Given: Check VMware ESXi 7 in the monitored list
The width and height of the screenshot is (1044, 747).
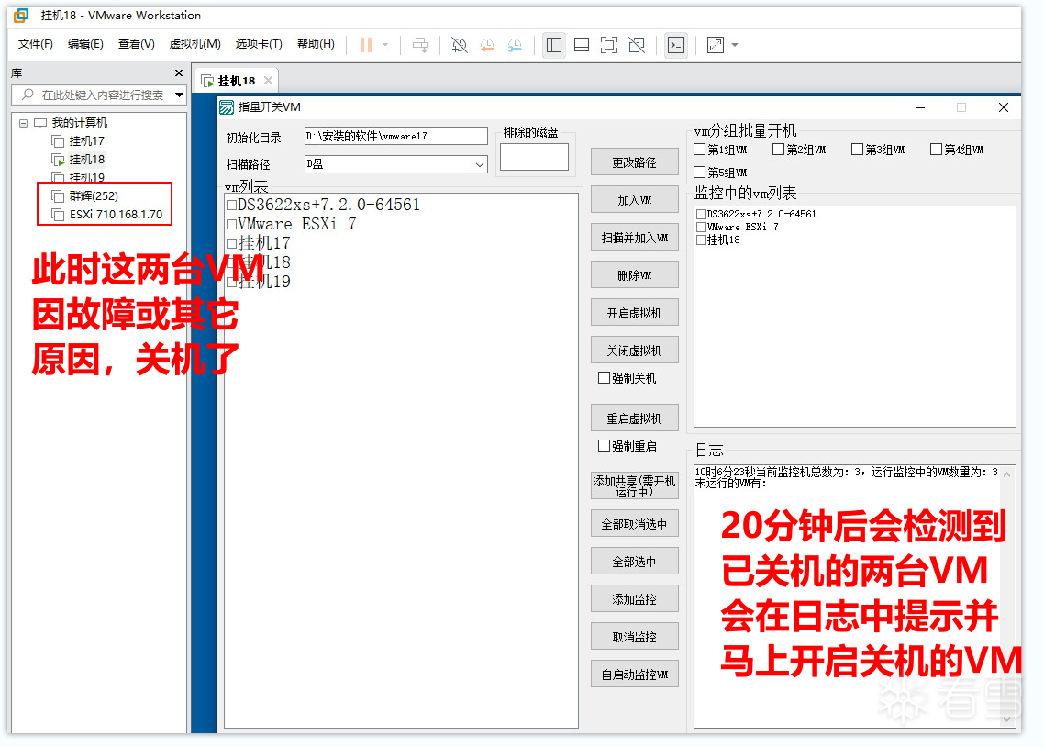Looking at the screenshot, I should [x=701, y=227].
